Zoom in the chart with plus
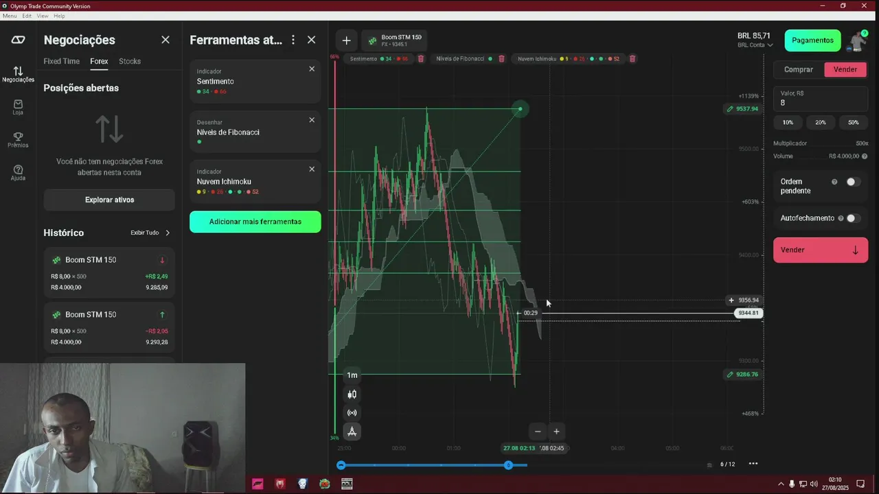879x494 pixels. pyautogui.click(x=556, y=432)
